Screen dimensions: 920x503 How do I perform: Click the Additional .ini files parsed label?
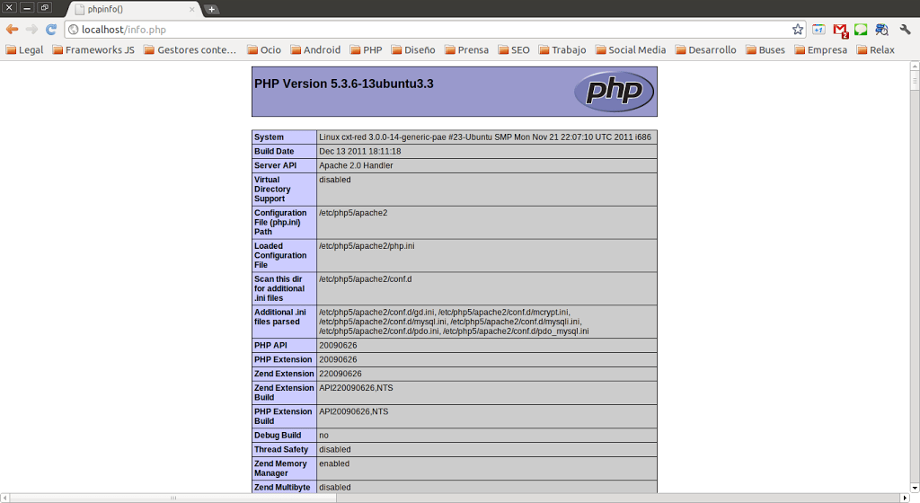click(x=280, y=317)
